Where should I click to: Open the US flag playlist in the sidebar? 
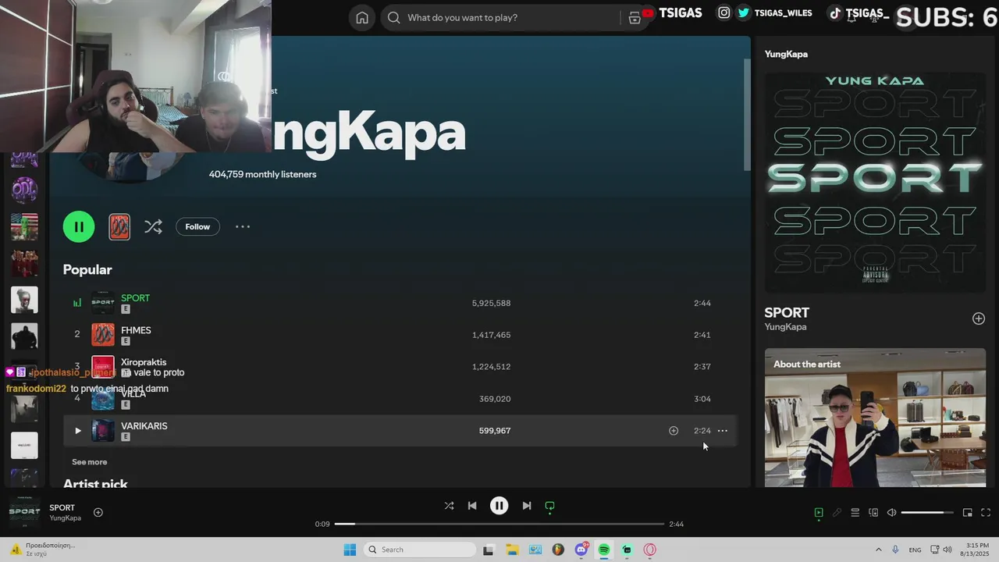(x=24, y=226)
